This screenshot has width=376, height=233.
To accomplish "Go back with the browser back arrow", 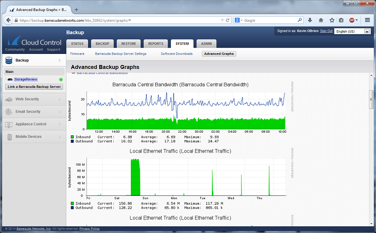I will [8, 20].
